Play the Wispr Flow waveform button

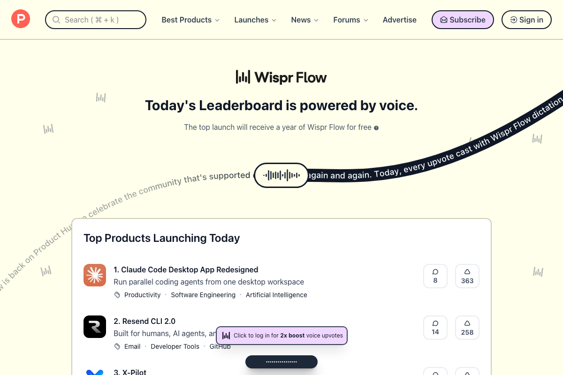click(x=281, y=175)
